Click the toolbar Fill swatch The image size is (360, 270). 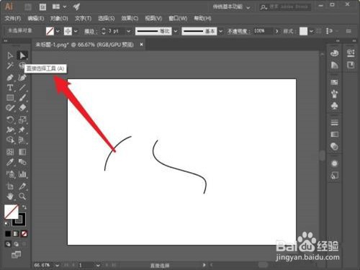pos(11,212)
